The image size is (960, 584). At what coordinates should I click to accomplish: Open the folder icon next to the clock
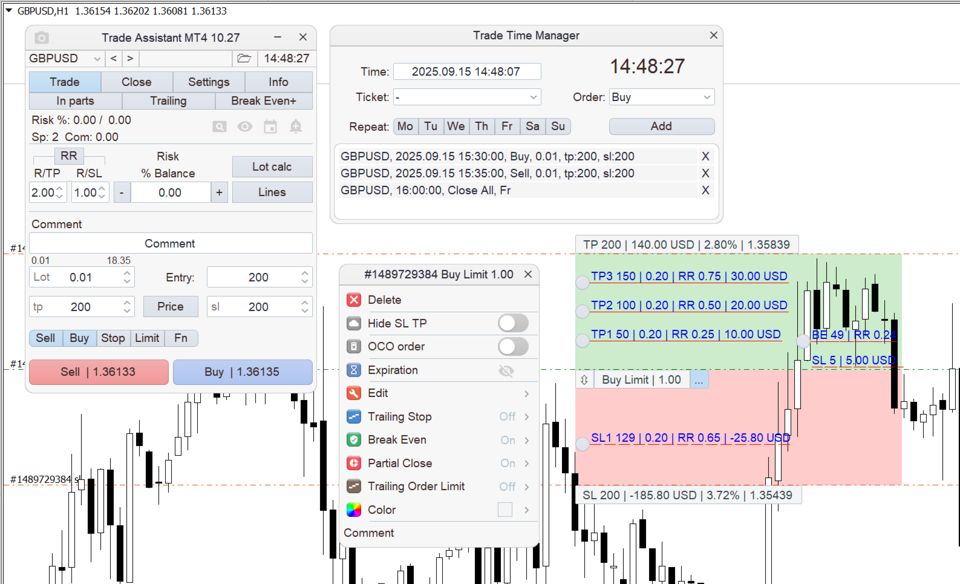[244, 58]
